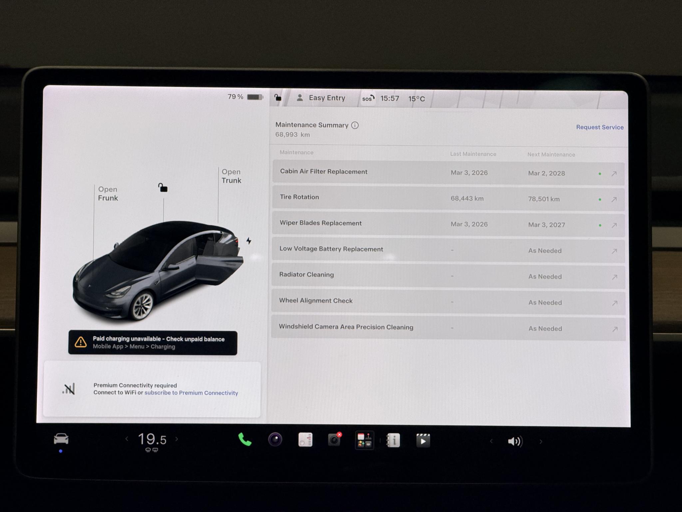This screenshot has height=512, width=682.
Task: Tap the profile person icon
Action: pos(300,97)
